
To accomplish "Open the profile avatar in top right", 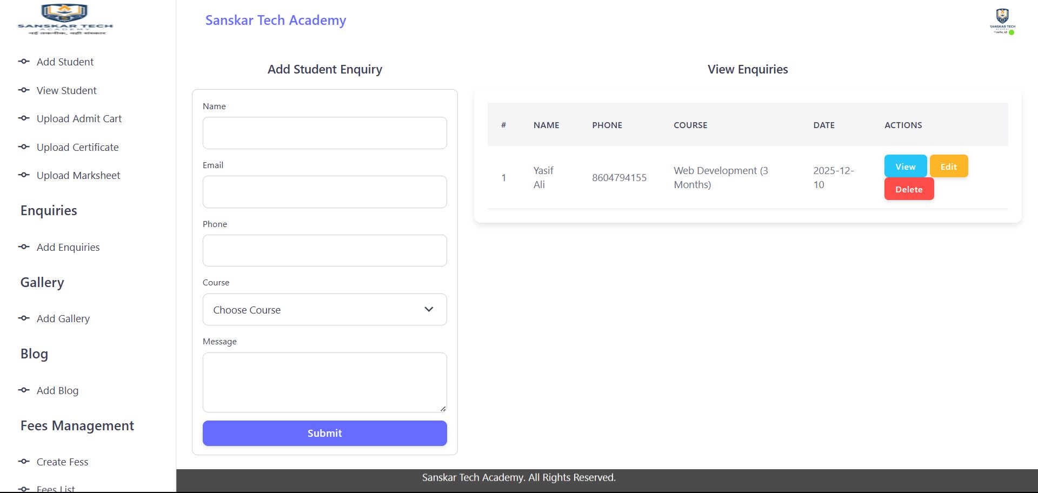I will click(x=1002, y=22).
